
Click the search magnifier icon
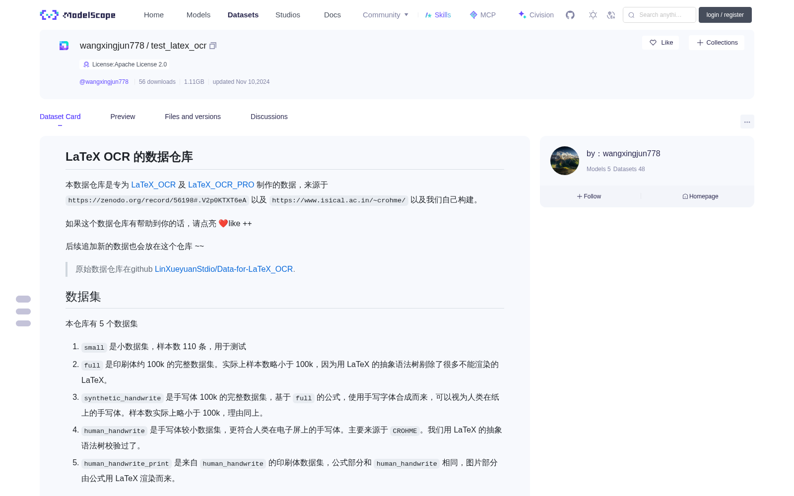[631, 15]
